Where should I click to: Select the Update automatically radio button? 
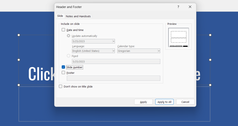point(68,36)
